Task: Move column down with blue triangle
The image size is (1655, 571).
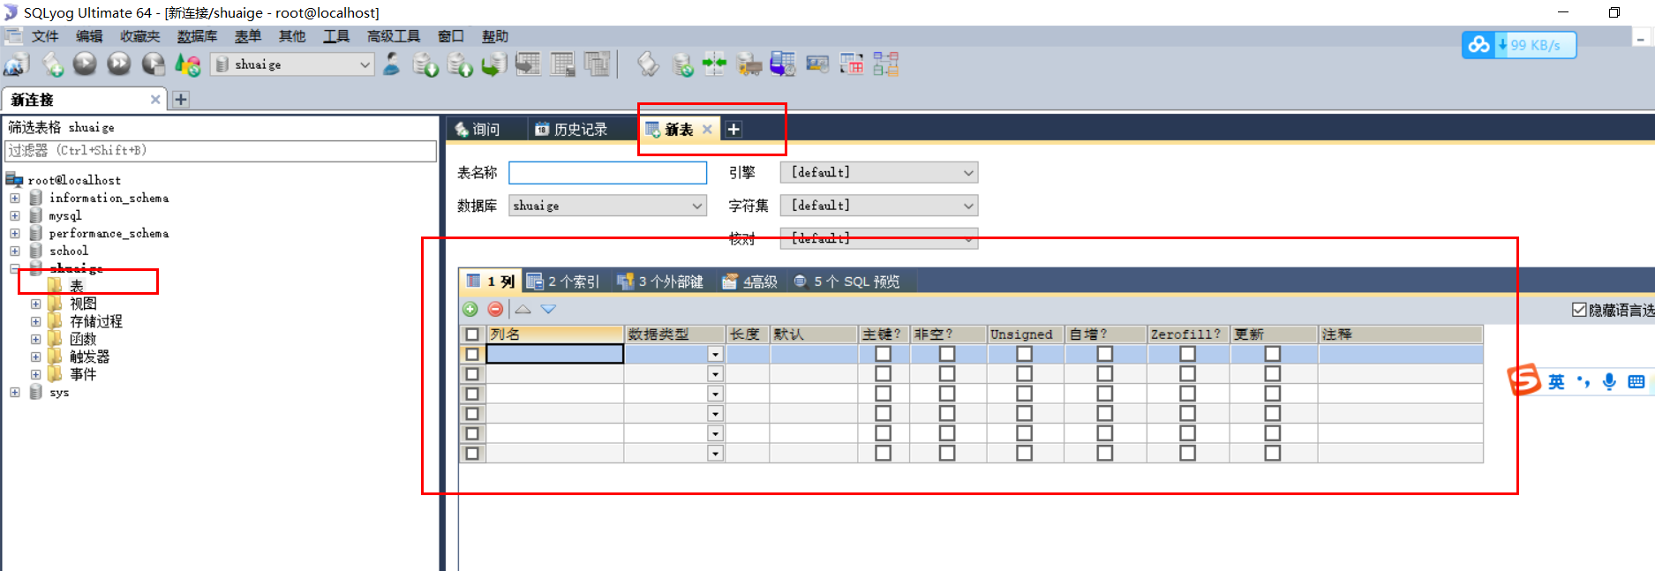Action: [548, 309]
